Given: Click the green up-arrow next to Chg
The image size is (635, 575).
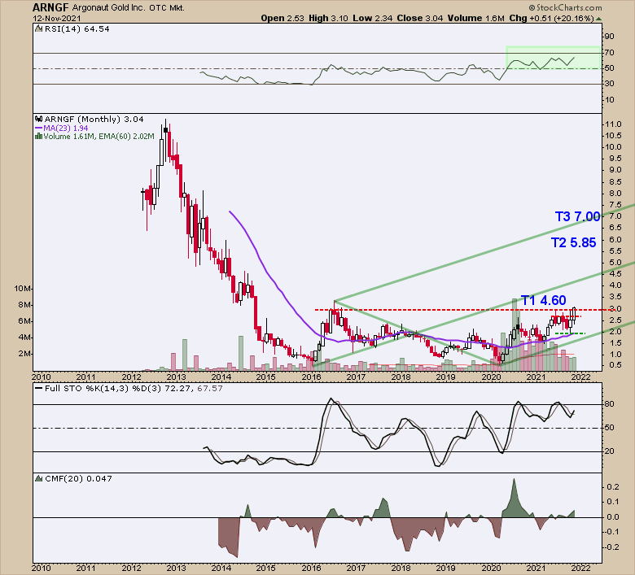Looking at the screenshot, I should point(599,19).
